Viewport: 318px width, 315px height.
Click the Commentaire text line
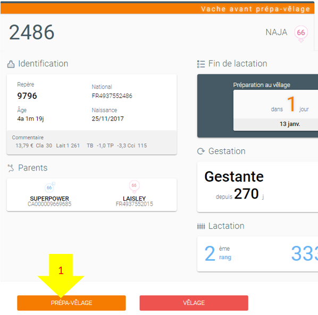tap(81, 146)
